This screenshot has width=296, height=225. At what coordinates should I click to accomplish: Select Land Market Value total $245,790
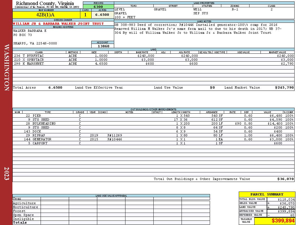[x=284, y=88]
